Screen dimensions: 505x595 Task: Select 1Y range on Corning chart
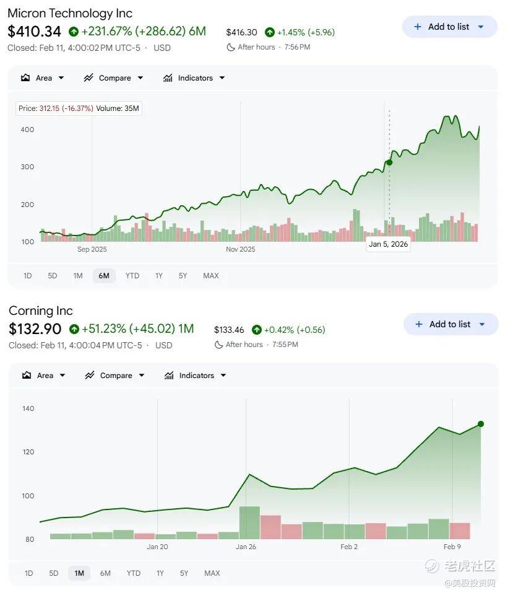coord(160,573)
